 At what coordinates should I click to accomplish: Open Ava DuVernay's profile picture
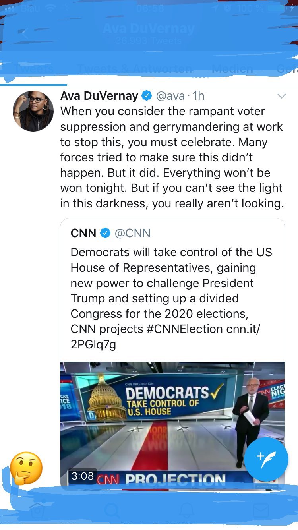point(33,111)
